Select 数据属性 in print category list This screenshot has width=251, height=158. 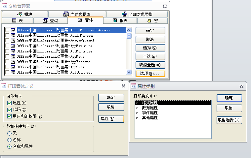point(173,108)
